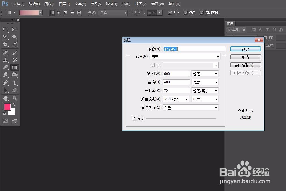
Task: Open the 预设 dropdown
Action: [185, 57]
